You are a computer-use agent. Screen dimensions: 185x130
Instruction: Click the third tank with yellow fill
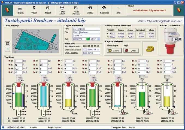(68, 96)
